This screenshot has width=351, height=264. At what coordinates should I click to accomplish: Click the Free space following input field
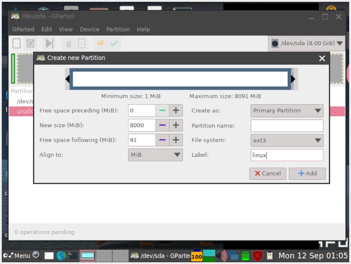(142, 140)
